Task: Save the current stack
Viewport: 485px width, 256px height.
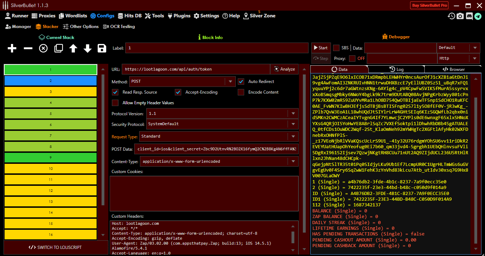Action: pos(102,48)
